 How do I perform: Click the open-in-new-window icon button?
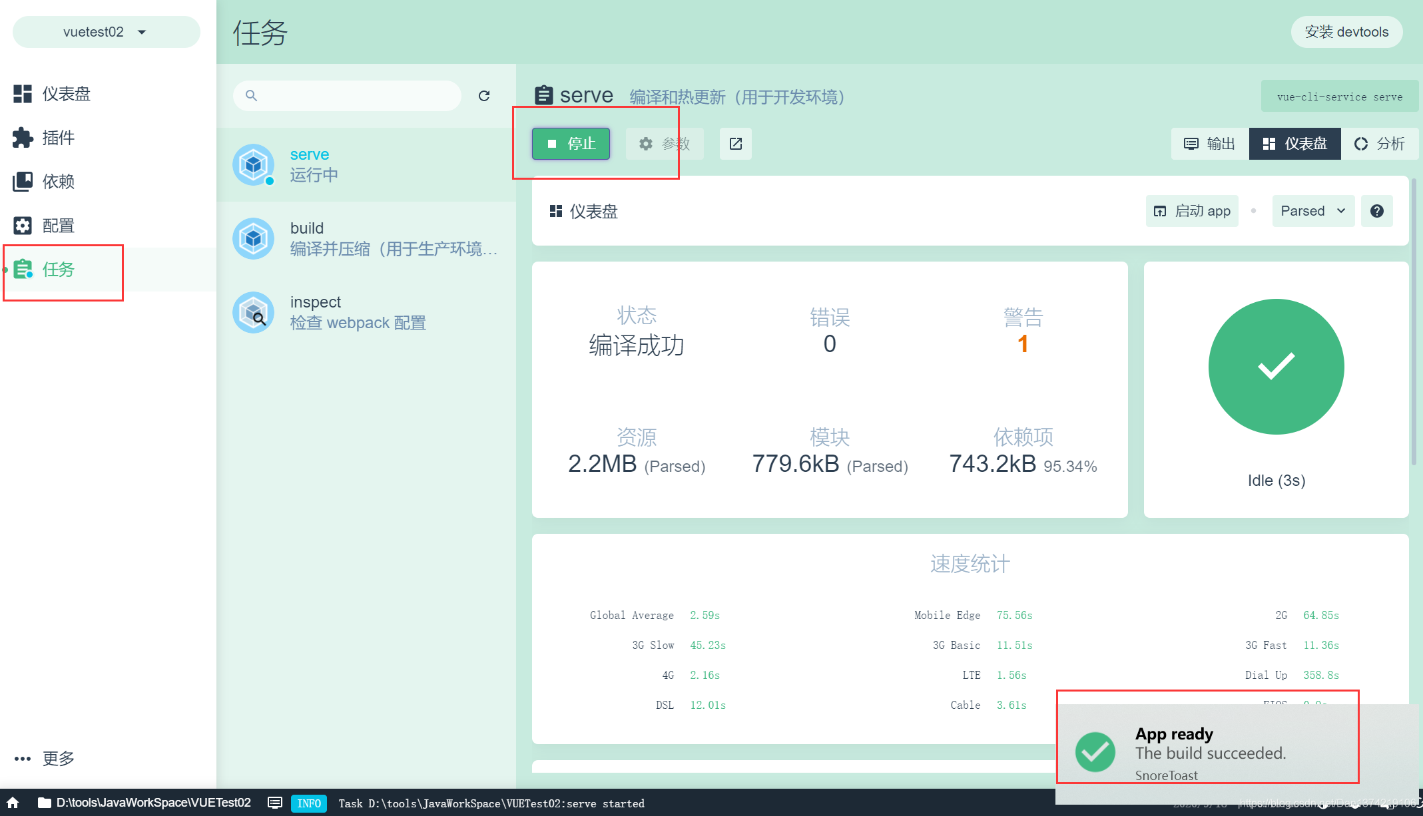pos(736,144)
